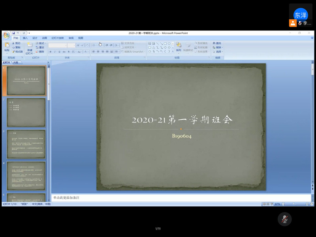
Task: Click Reset (重设) slide button
Action: [40, 47]
